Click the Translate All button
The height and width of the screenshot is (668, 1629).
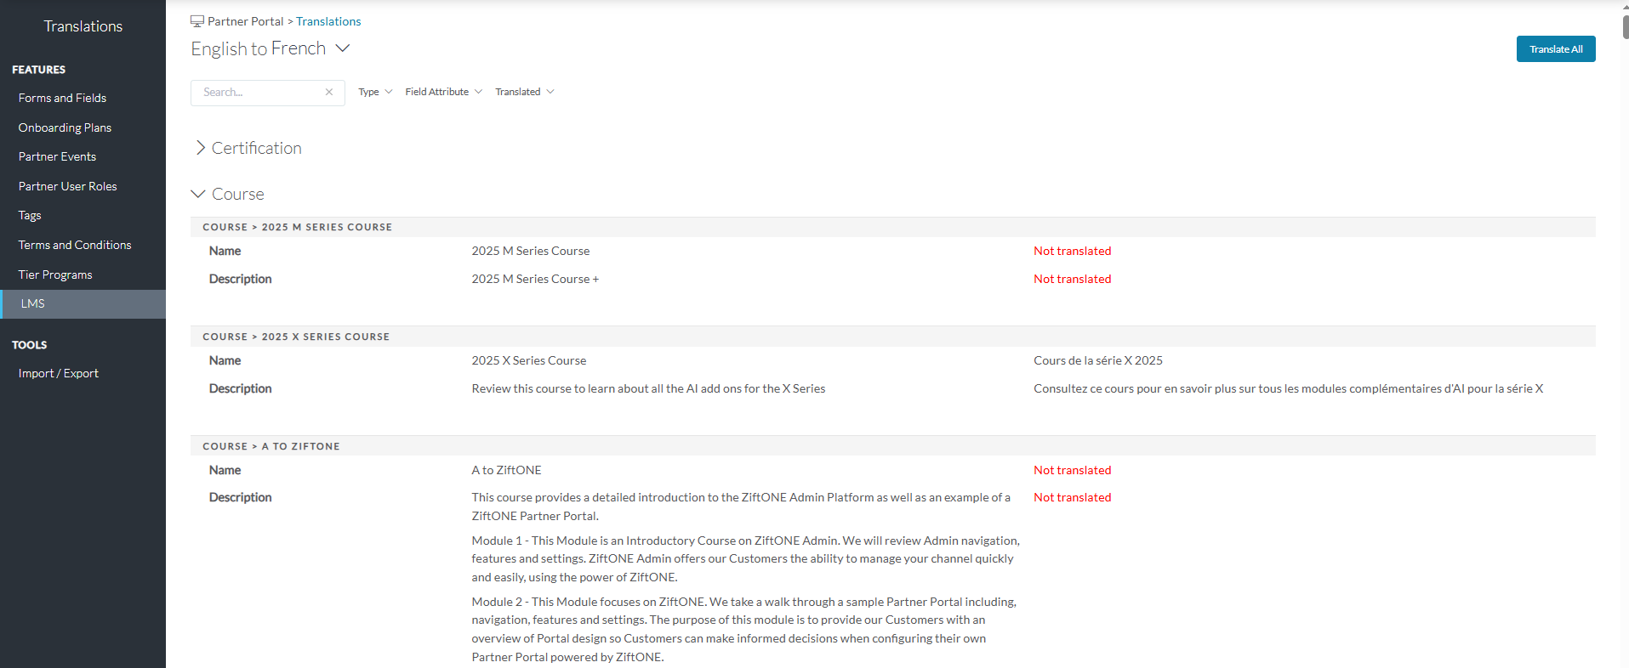click(1556, 49)
